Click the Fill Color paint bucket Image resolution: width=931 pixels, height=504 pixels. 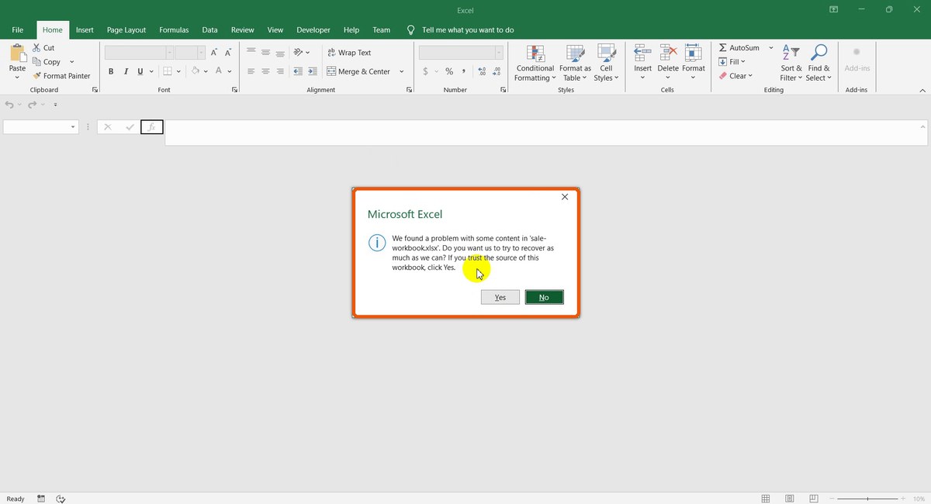point(196,71)
